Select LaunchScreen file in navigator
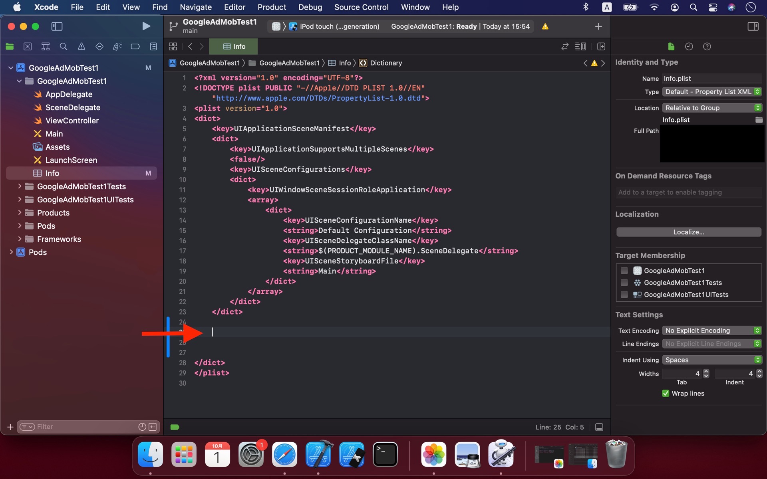Viewport: 767px width, 479px height. click(71, 160)
